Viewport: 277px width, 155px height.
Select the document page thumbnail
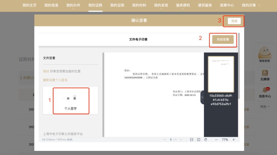click(221, 74)
